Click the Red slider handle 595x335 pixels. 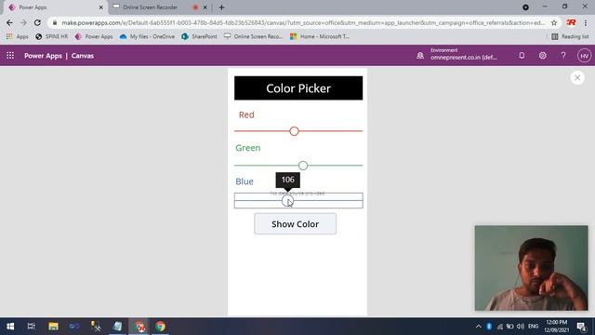294,131
